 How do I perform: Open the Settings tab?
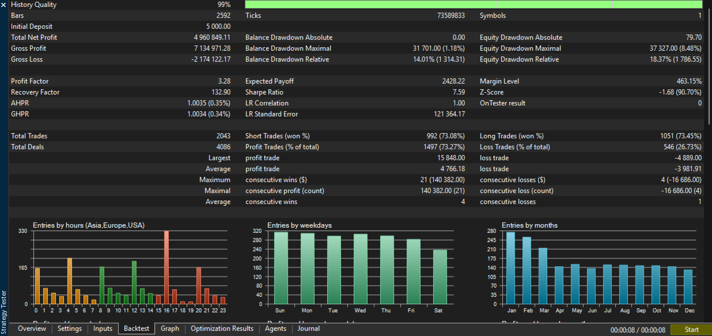pyautogui.click(x=70, y=329)
